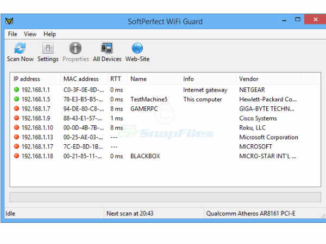Screen dimensions: 326x244
Task: Select IP address 192.168.1.5
Action: coord(36,99)
